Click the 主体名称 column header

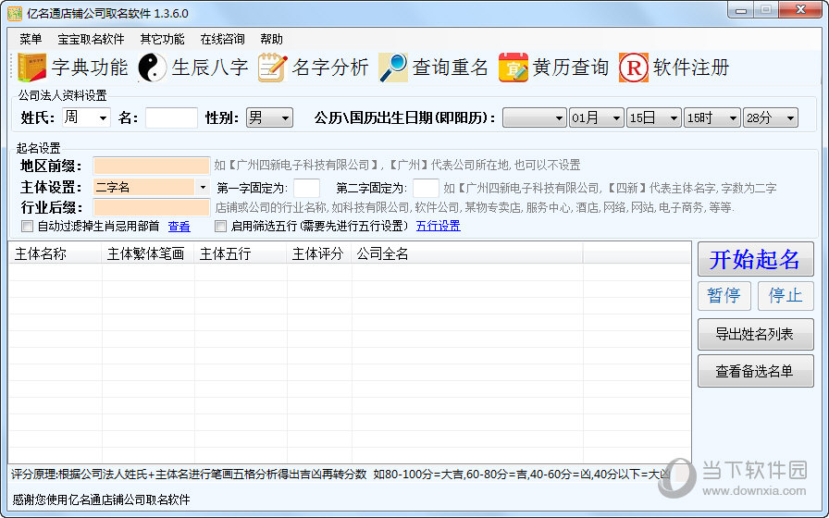55,253
